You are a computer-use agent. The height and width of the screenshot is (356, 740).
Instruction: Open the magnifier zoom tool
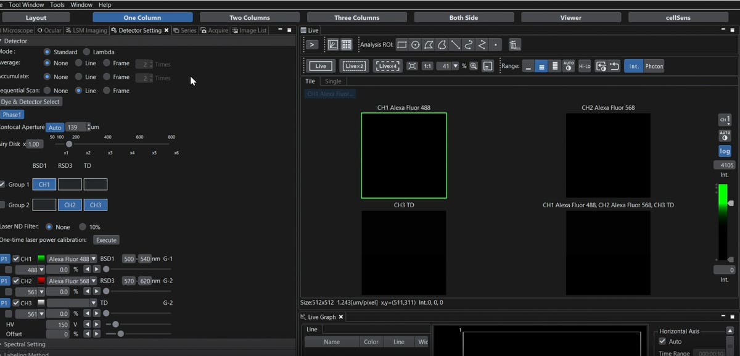tap(474, 65)
